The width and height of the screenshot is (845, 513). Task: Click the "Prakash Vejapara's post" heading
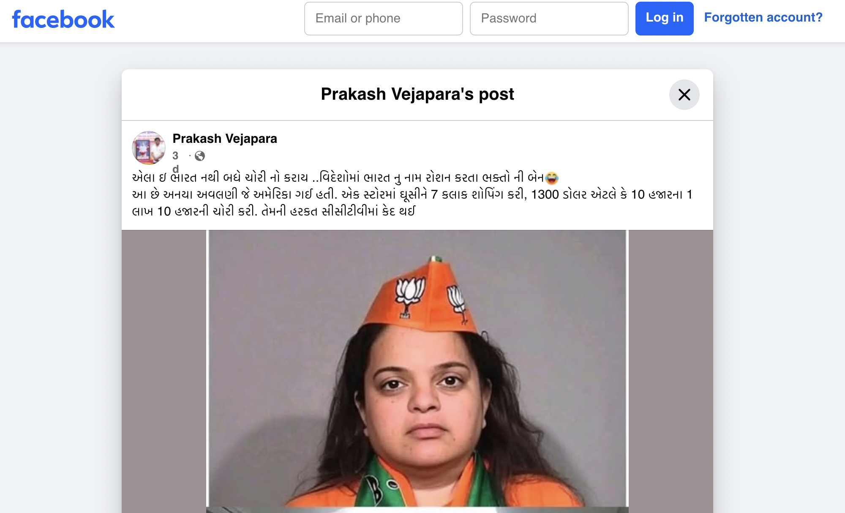(x=417, y=94)
